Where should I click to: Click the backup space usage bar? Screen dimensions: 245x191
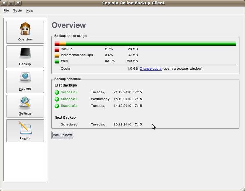click(x=145, y=43)
